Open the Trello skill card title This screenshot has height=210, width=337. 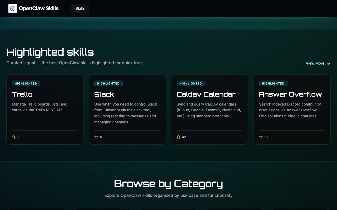[22, 94]
